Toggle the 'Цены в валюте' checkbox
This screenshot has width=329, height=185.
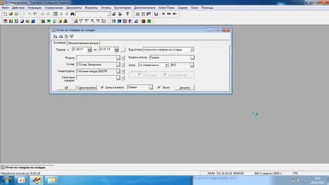point(102,87)
